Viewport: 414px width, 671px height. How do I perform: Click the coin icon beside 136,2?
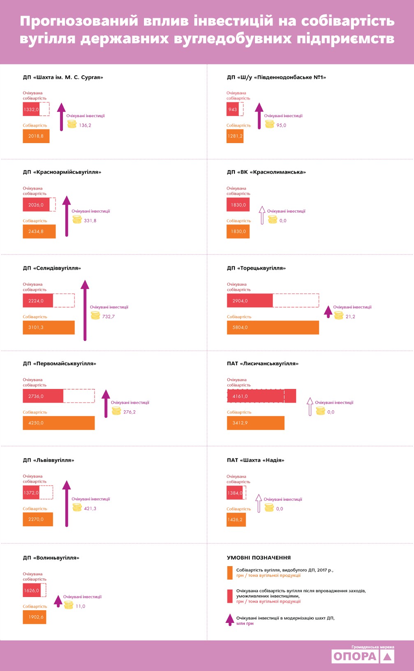point(72,124)
